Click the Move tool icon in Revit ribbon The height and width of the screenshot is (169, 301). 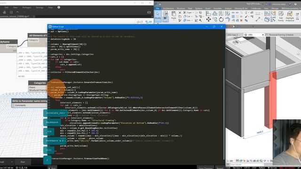(208, 19)
